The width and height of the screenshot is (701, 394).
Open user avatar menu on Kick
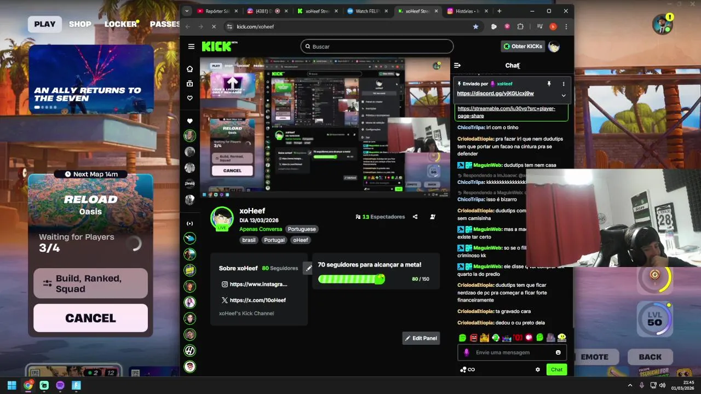coord(554,47)
